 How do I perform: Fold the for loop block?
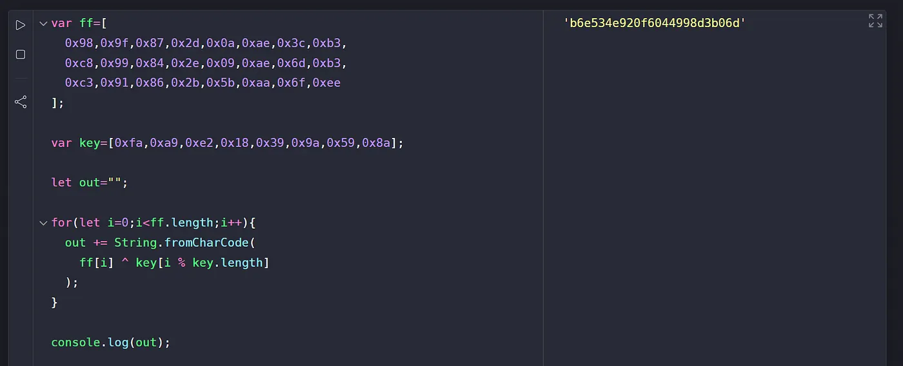[43, 223]
